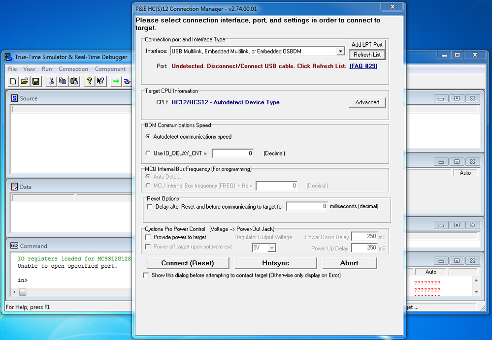Enable Delay after Reset checkbox
This screenshot has width=492, height=340.
(x=150, y=207)
